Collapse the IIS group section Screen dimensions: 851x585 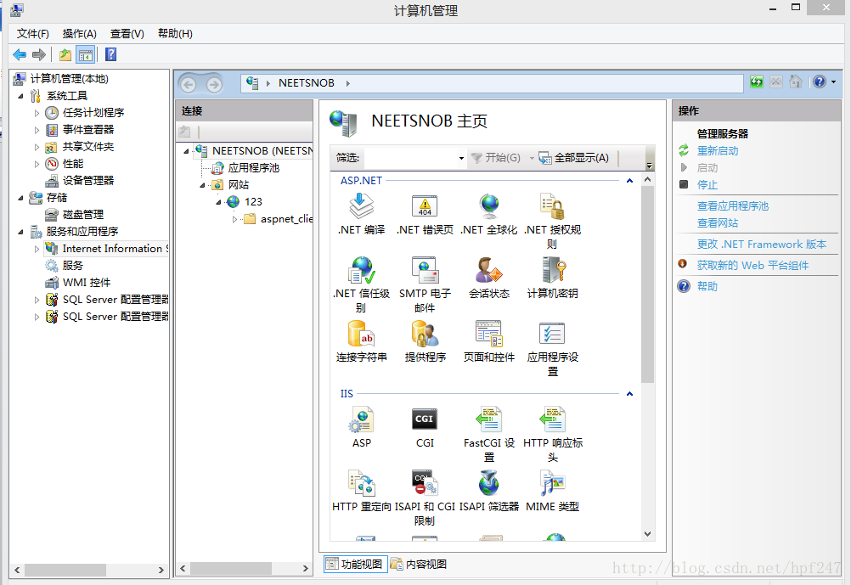629,394
